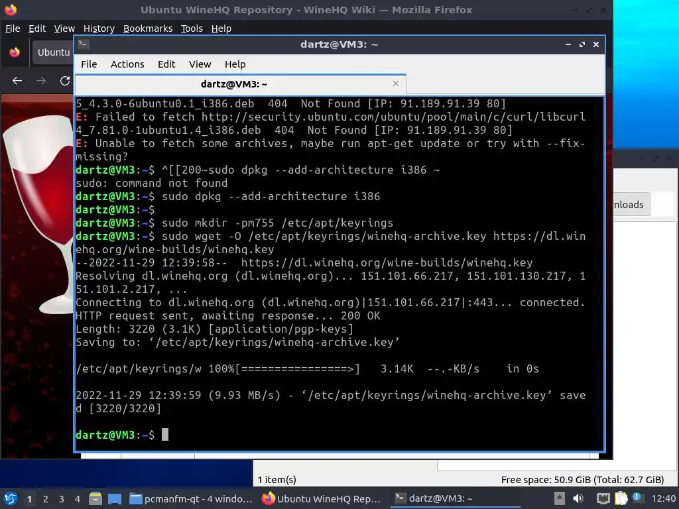Screen dimensions: 679x509
Task: Open the application menu in taskbar
Action: 11,498
